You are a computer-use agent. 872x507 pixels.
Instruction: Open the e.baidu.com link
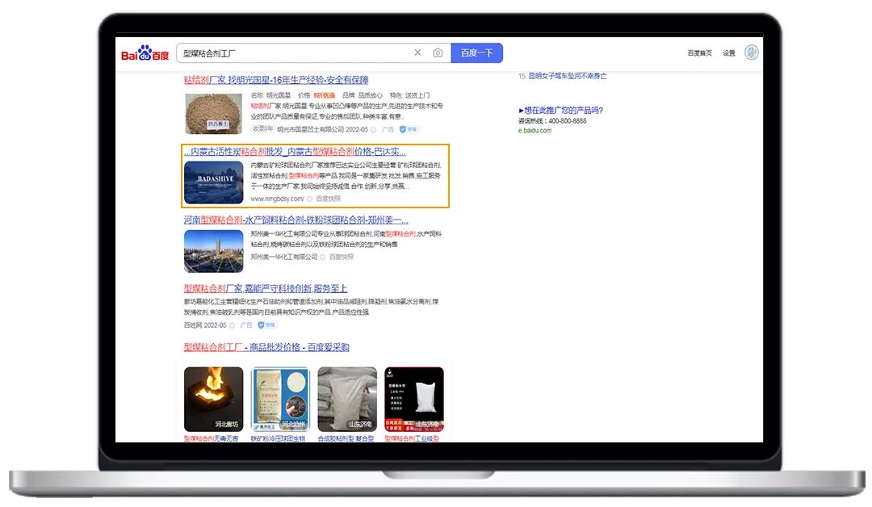pos(535,131)
